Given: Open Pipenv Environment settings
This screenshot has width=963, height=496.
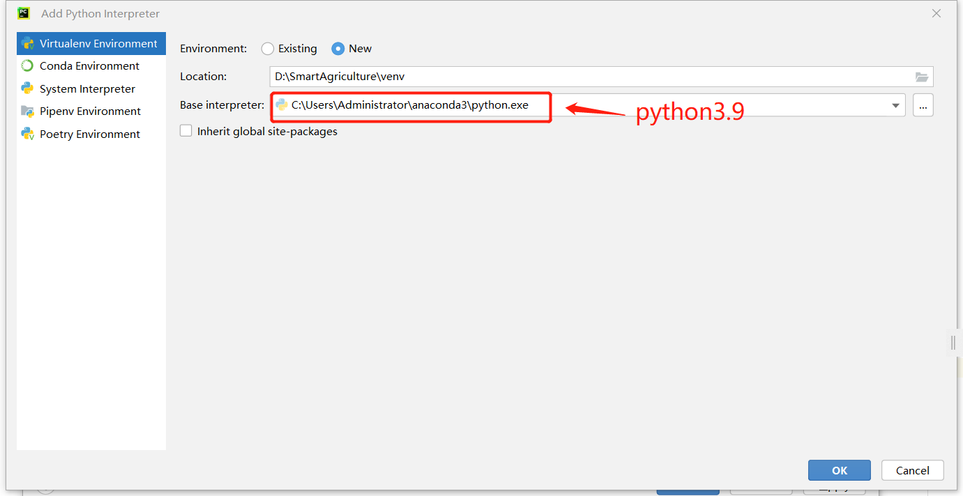Looking at the screenshot, I should 90,111.
